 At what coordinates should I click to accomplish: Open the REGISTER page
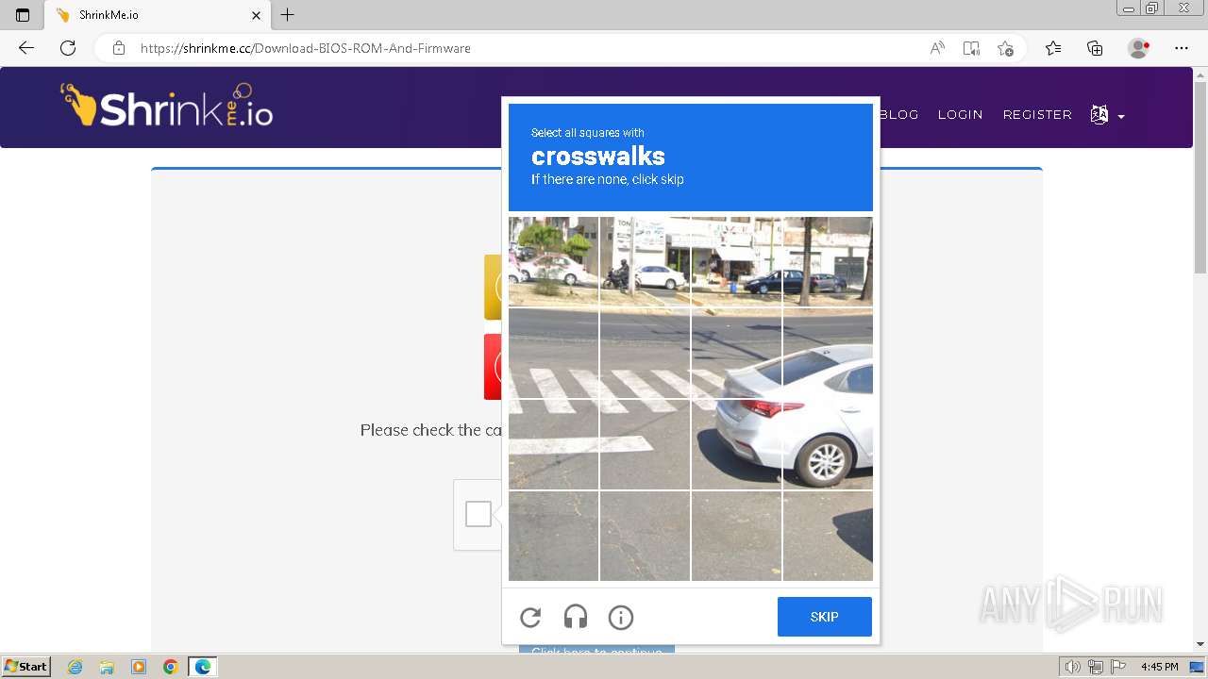[1037, 115]
